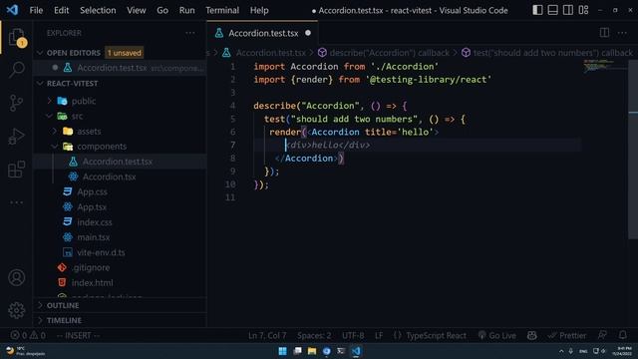
Task: Open Accordion.tsx in the file tree
Action: pos(109,177)
